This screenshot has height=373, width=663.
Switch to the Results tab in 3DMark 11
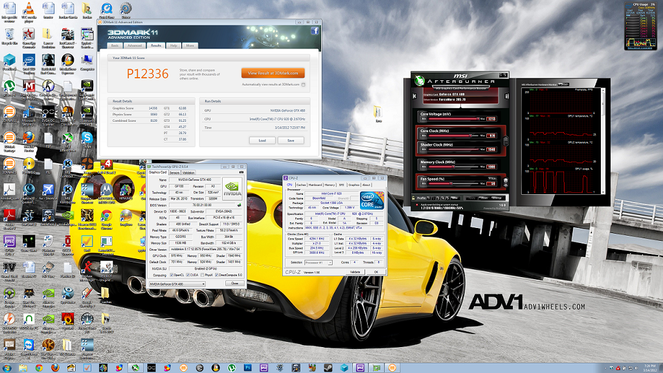tap(156, 45)
